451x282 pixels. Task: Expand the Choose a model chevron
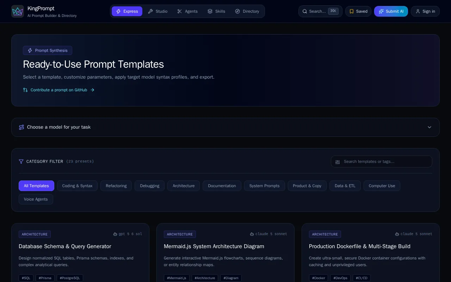coord(430,127)
